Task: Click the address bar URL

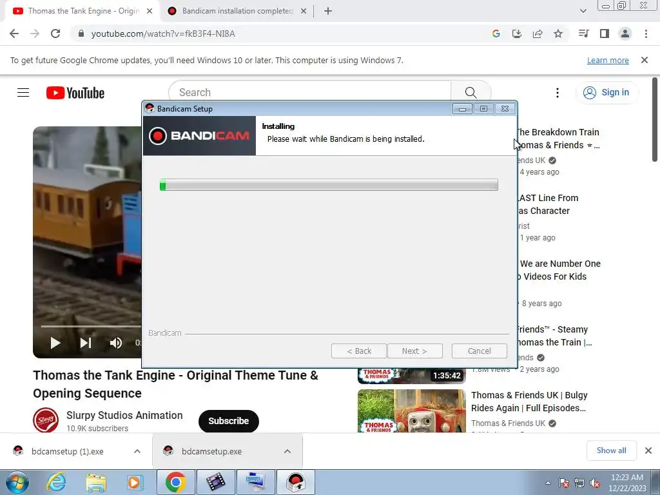Action: [163, 34]
